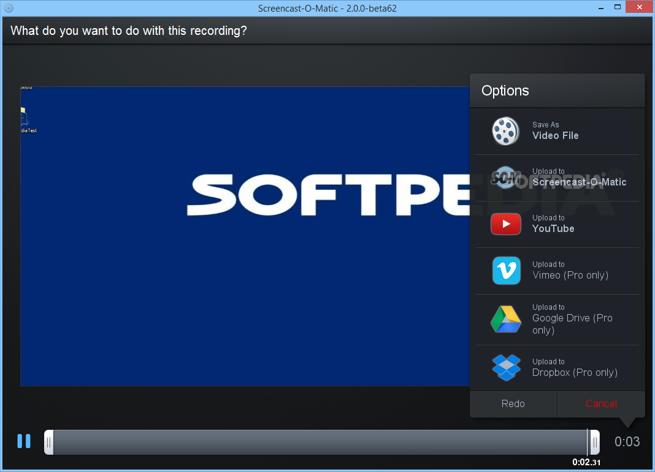
Task: Click the Screencast-O-Matic SOM logo icon
Action: [505, 178]
